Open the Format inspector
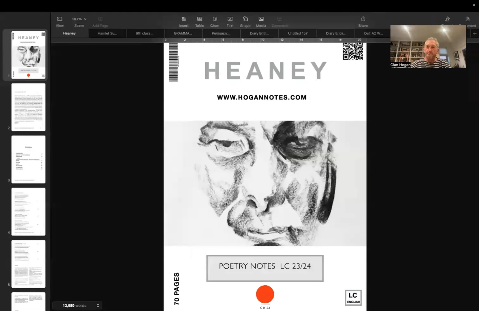 pos(447,19)
